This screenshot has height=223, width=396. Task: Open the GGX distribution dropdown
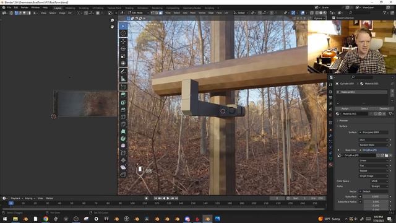374,140
